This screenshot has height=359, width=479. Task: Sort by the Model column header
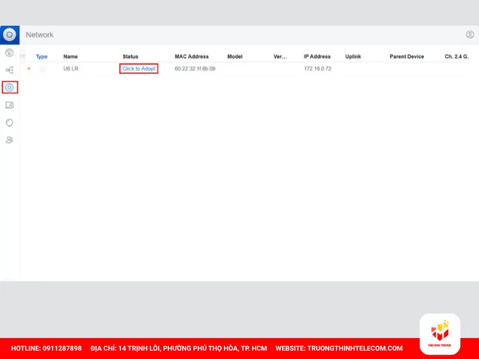[235, 56]
